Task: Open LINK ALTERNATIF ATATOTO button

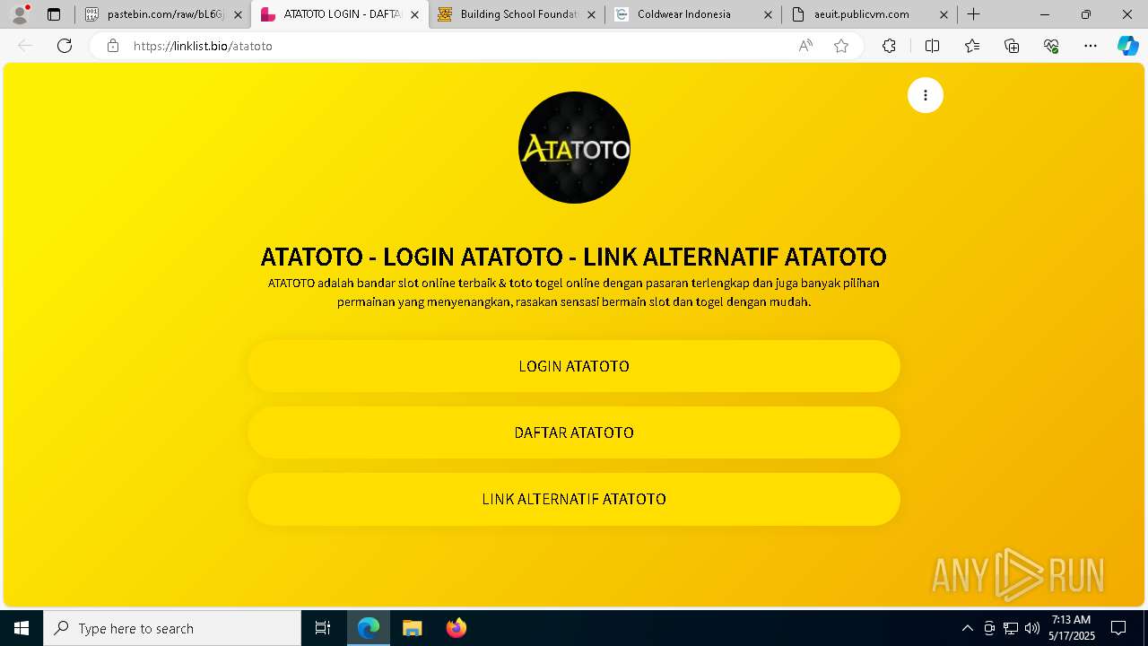Action: tap(574, 499)
